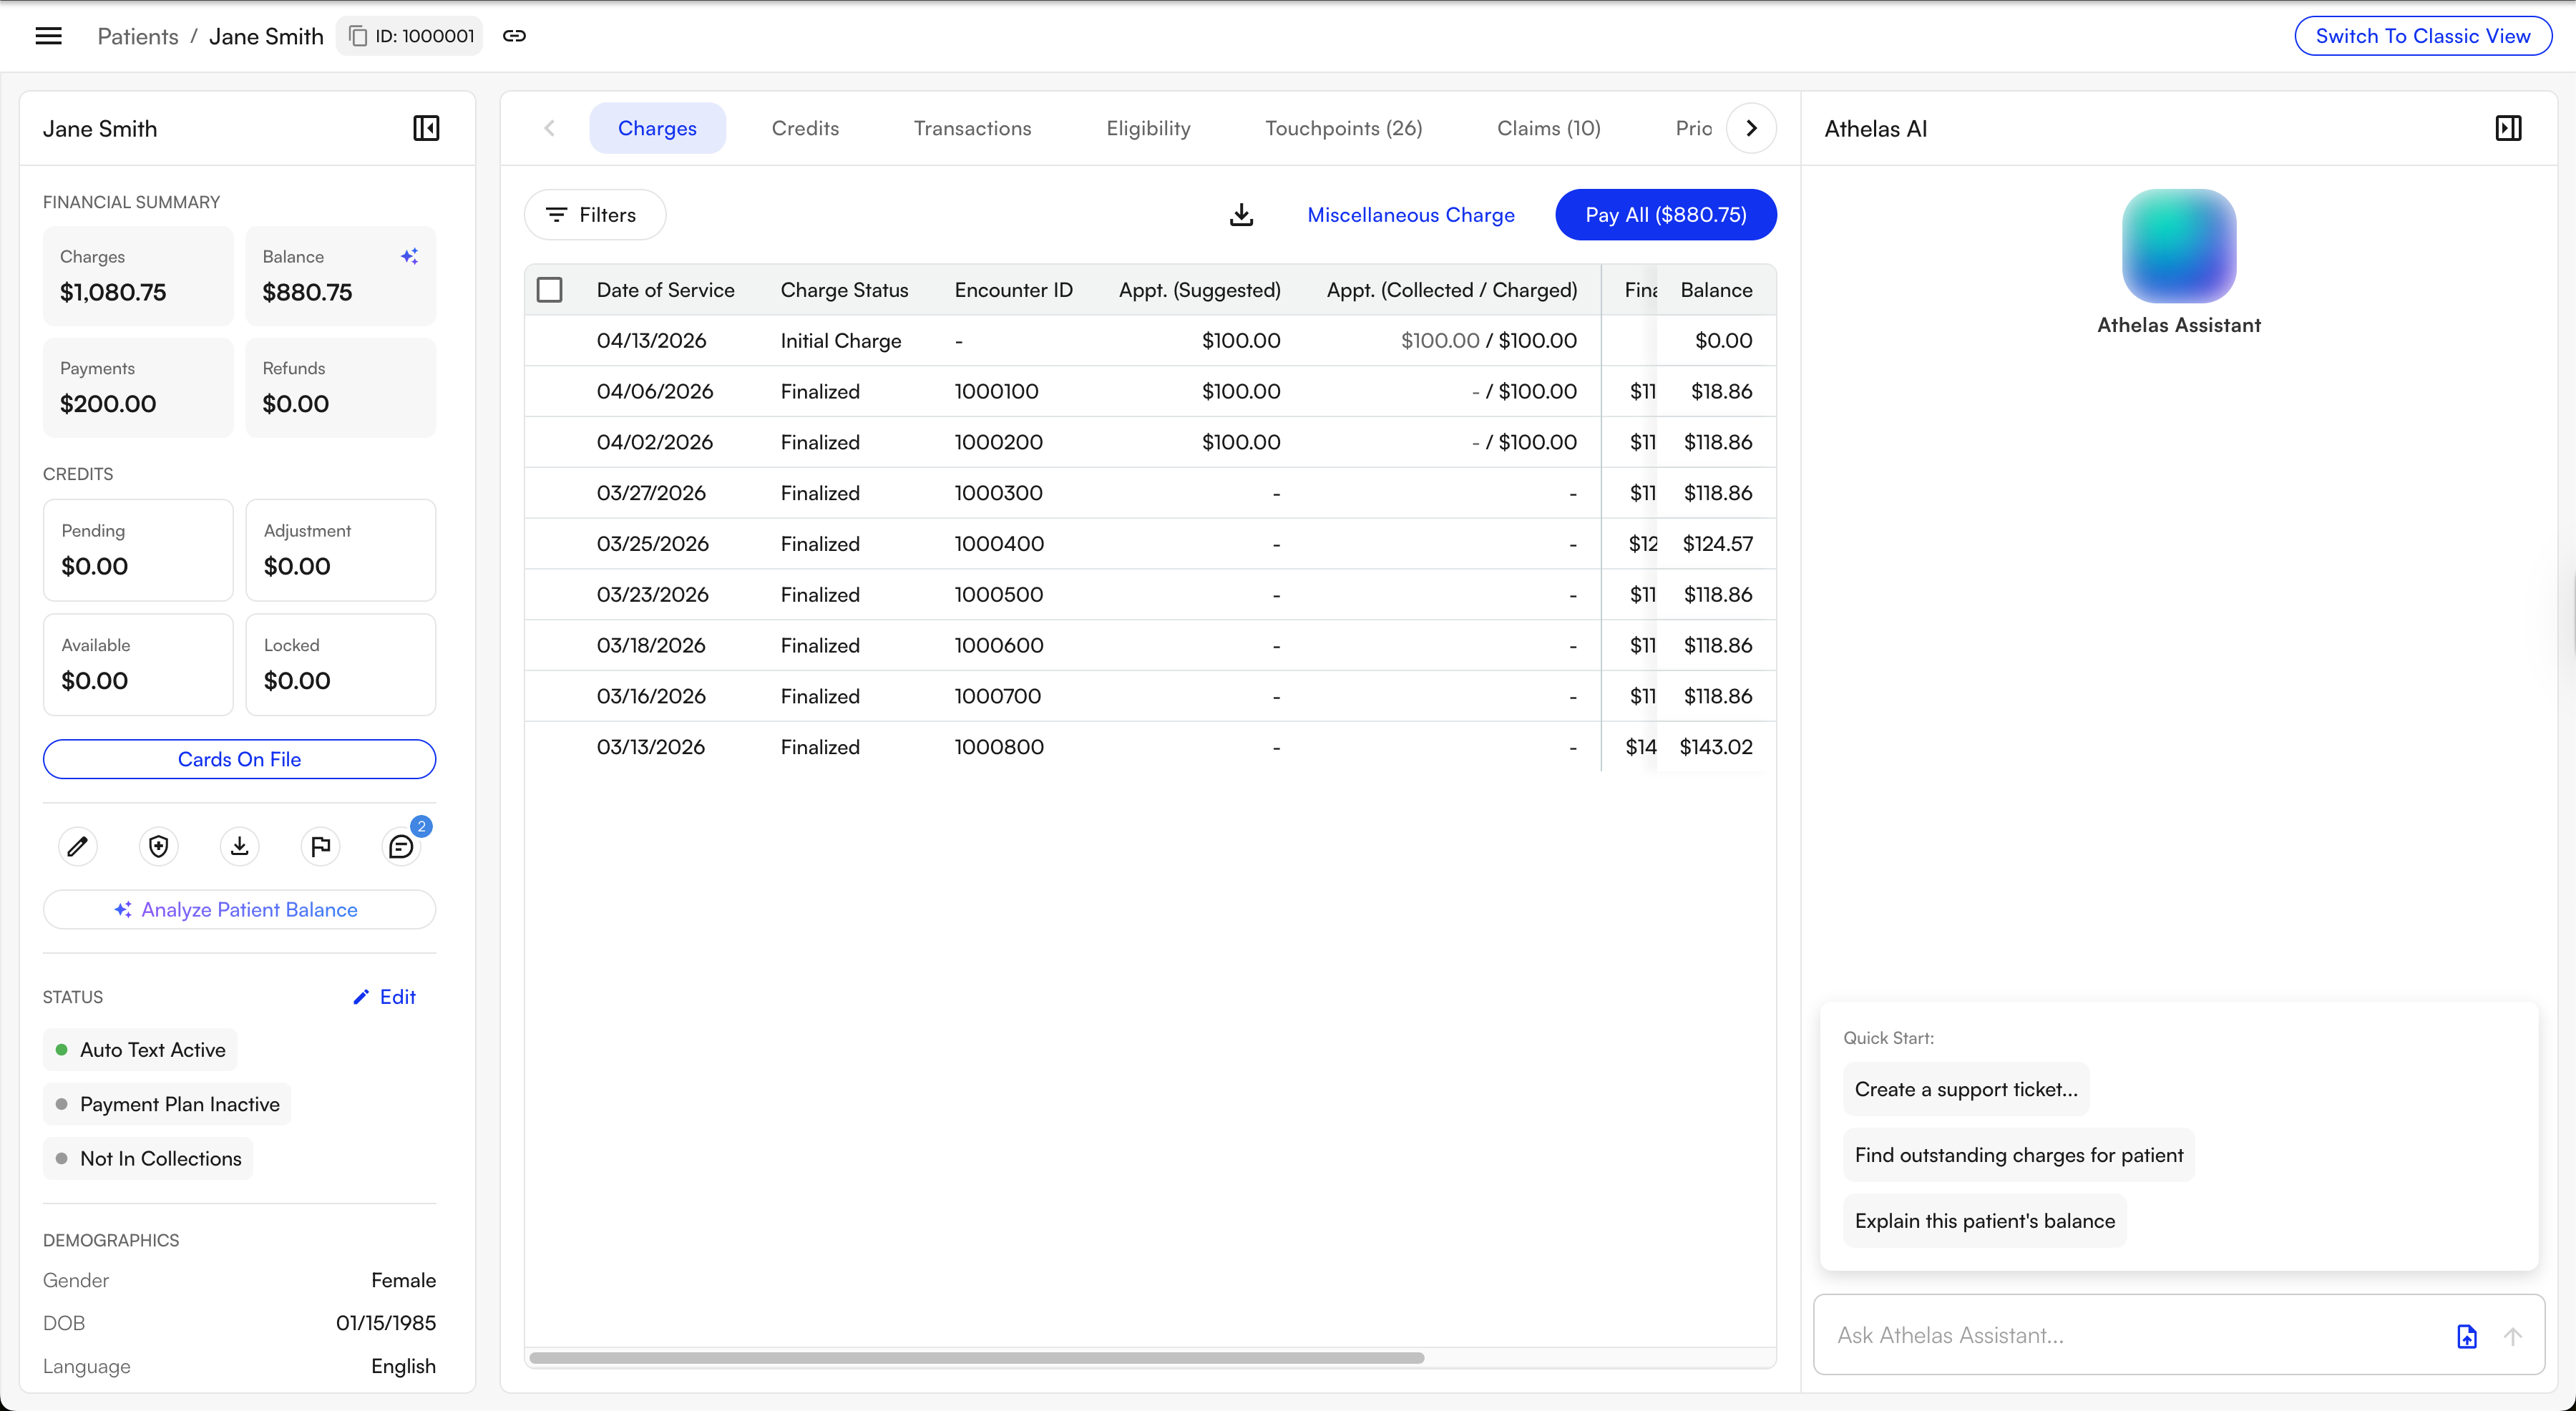The height and width of the screenshot is (1411, 2576).
Task: Open Cards On File
Action: pos(239,759)
